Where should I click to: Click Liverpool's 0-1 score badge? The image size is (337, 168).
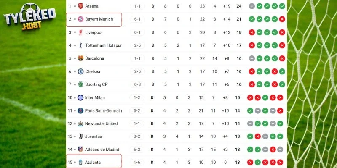tap(138, 32)
